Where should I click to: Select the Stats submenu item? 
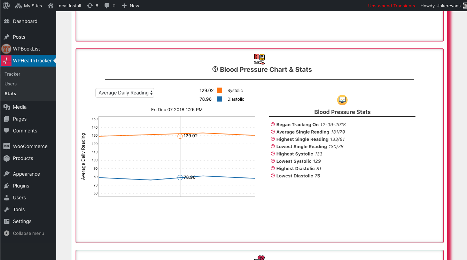[x=10, y=93]
